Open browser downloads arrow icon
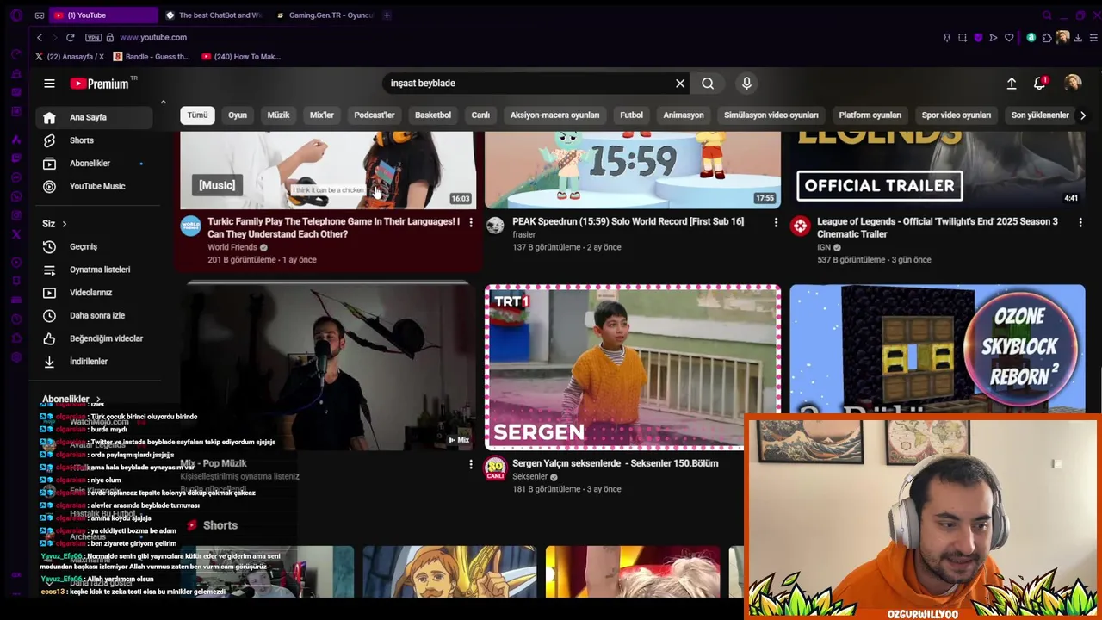This screenshot has height=620, width=1102. (x=1079, y=38)
